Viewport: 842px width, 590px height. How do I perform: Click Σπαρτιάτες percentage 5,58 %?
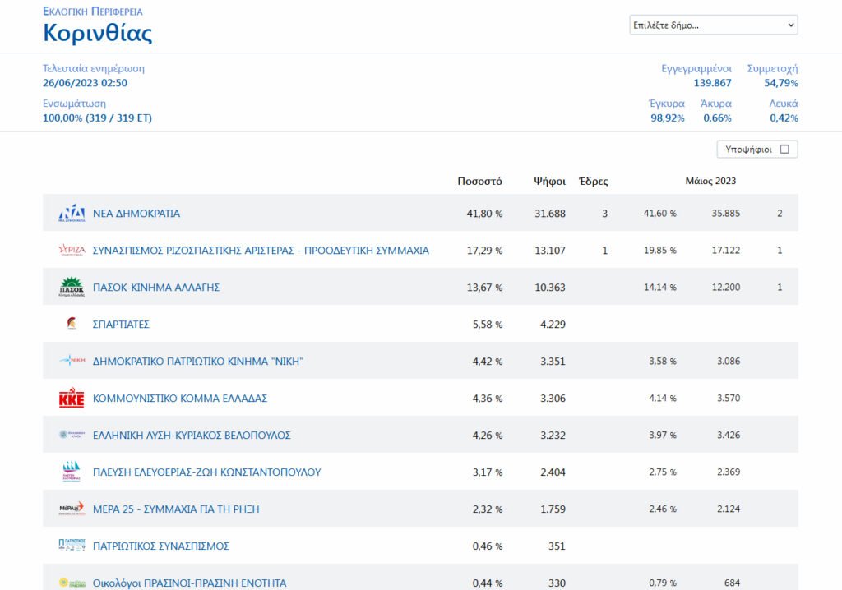(488, 325)
